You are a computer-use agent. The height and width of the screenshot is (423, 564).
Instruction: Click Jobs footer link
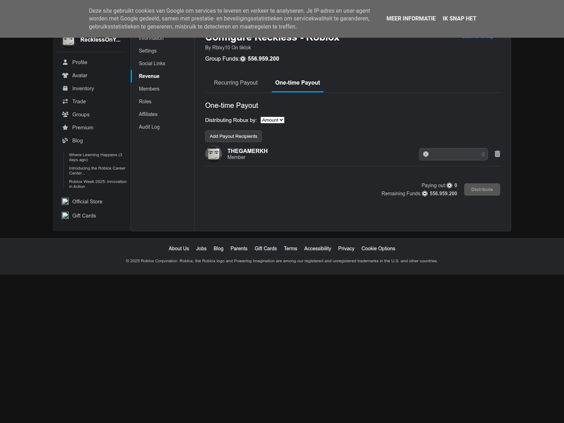pyautogui.click(x=201, y=249)
